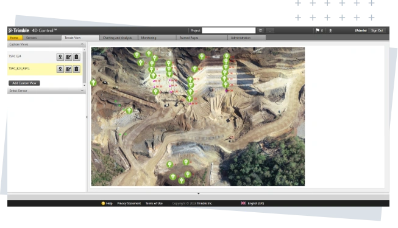Click the UK flag language icon
This screenshot has height=228, width=398.
pos(243,203)
